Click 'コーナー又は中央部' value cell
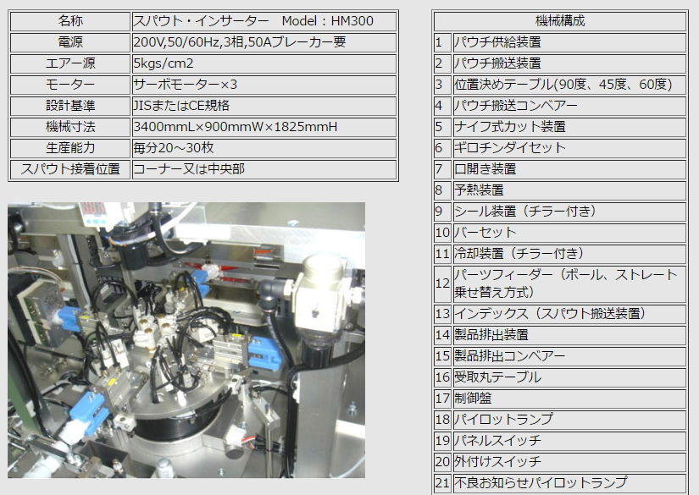The height and width of the screenshot is (495, 699). pos(264,169)
